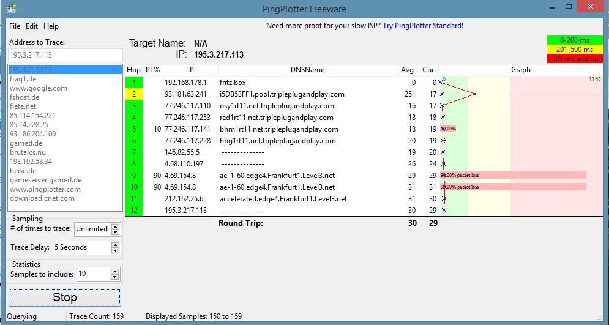Click the Stop button
The height and width of the screenshot is (325, 609).
click(65, 297)
